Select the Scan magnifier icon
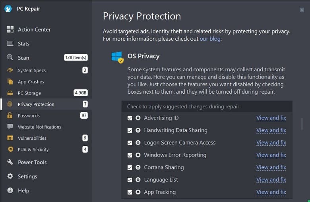Image resolution: width=310 pixels, height=202 pixels. pos(10,57)
